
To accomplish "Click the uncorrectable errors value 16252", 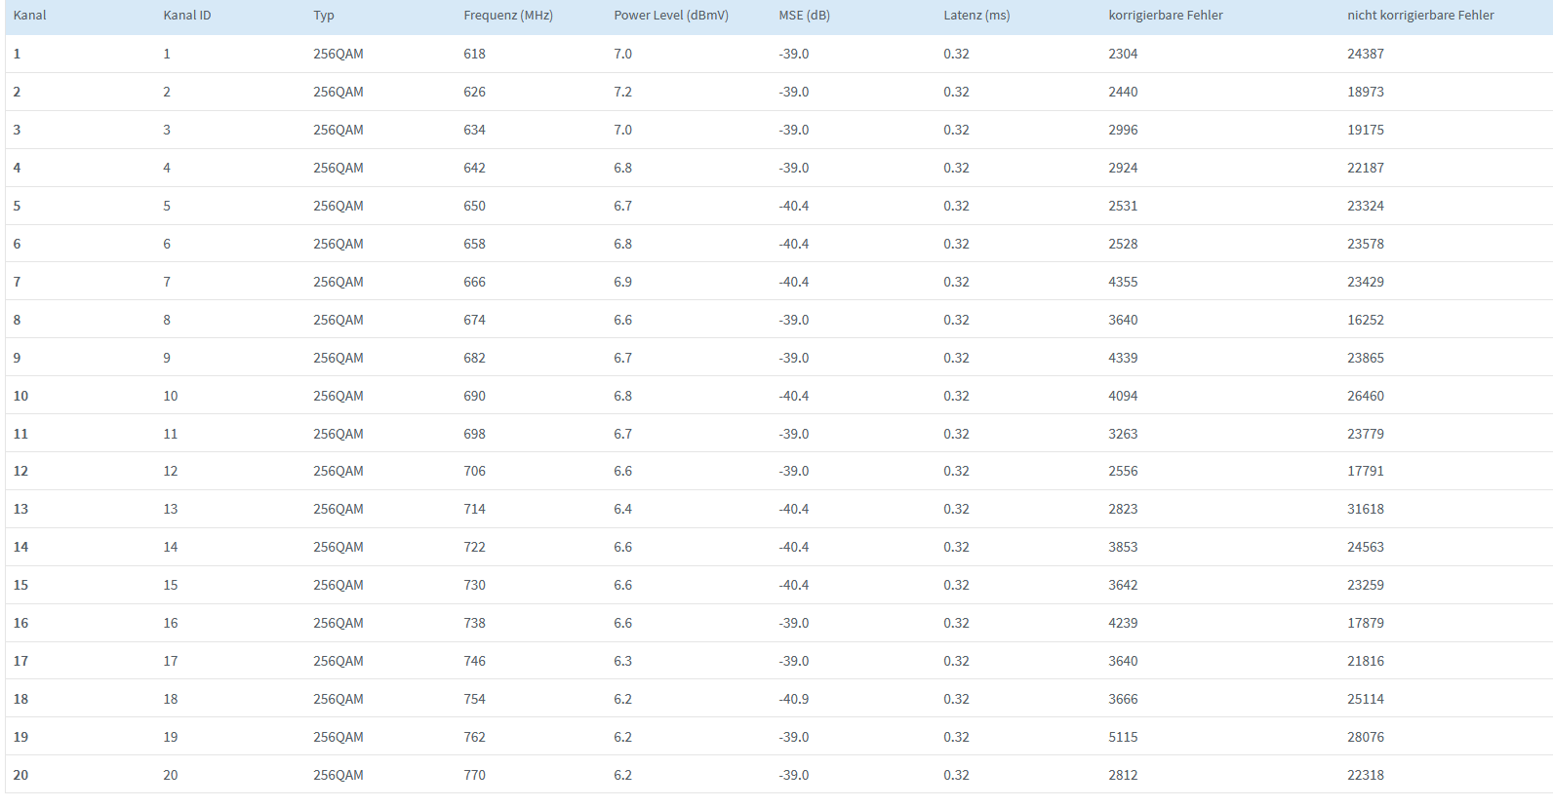I will coord(1366,320).
